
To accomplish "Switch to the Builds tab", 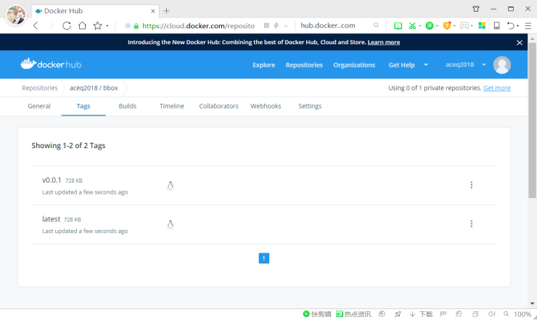I will coord(128,106).
